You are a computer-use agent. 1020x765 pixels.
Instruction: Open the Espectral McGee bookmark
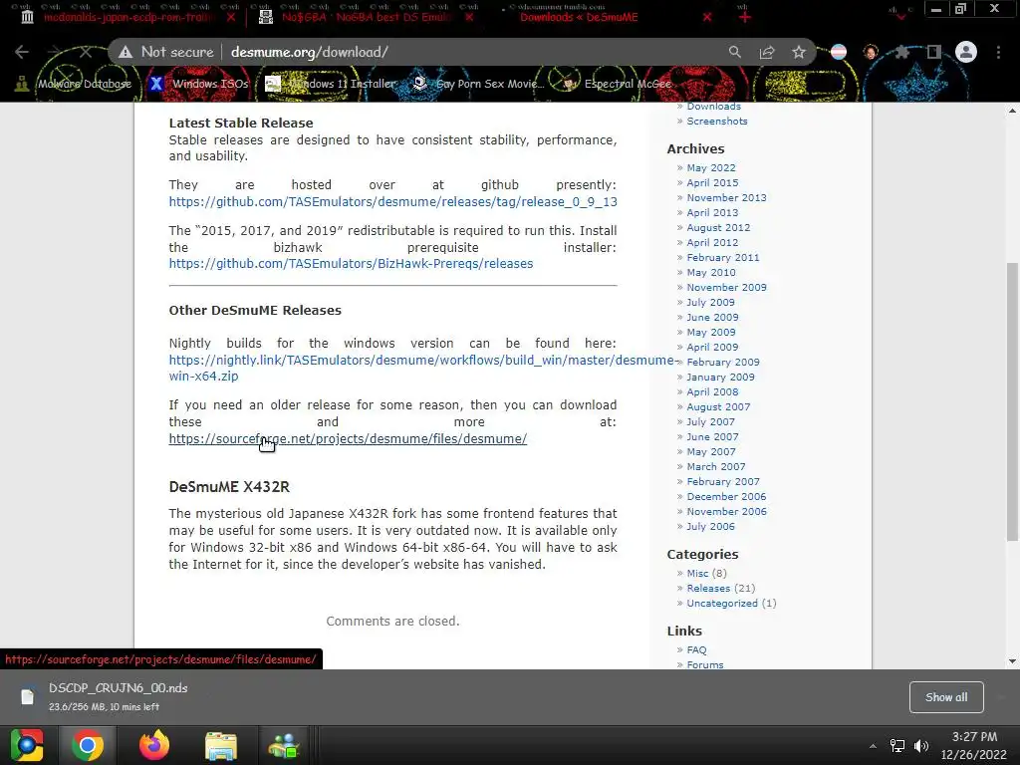(x=618, y=84)
